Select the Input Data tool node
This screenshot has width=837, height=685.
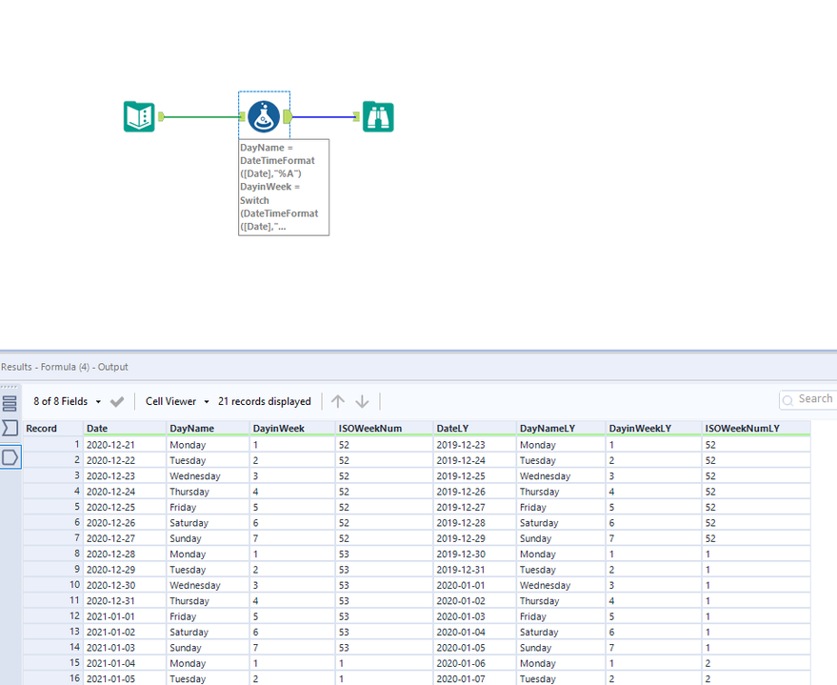tap(139, 117)
